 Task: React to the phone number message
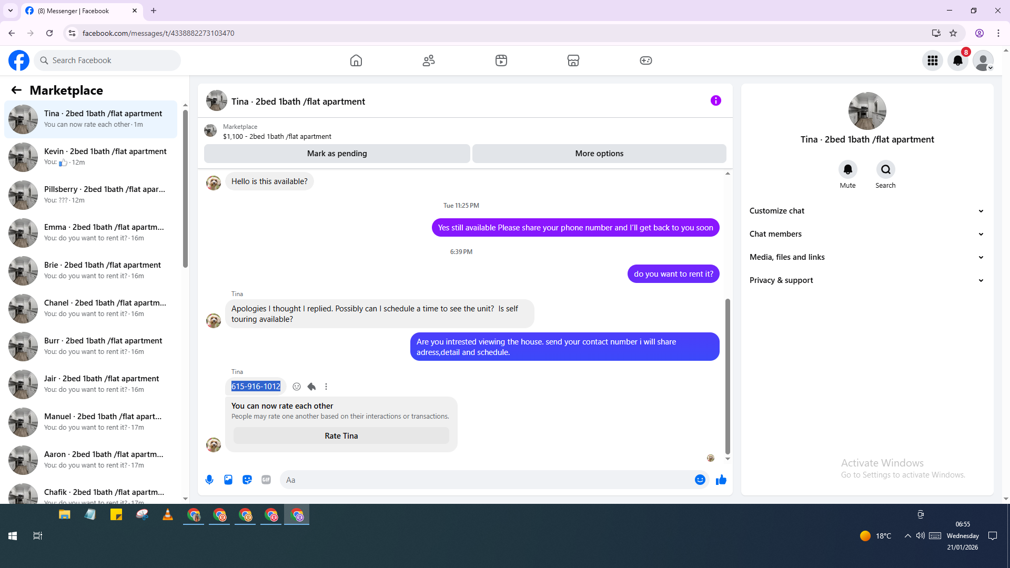(297, 387)
